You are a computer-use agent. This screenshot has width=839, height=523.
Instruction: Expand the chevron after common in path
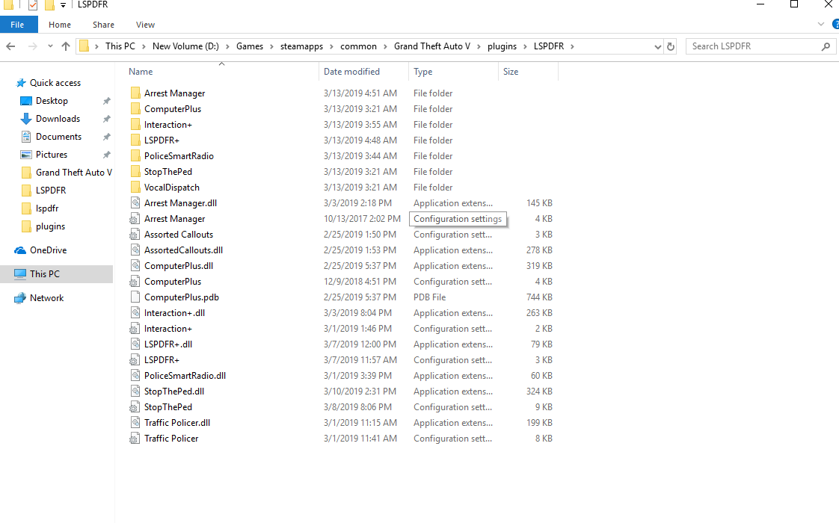pos(385,46)
